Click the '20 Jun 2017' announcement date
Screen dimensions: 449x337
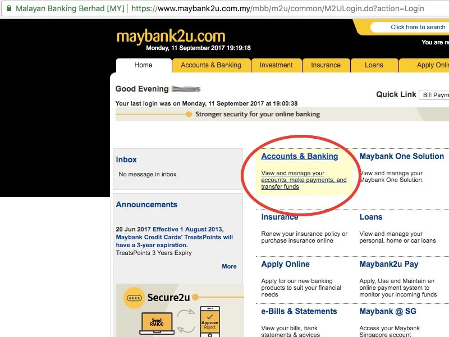[x=133, y=229]
